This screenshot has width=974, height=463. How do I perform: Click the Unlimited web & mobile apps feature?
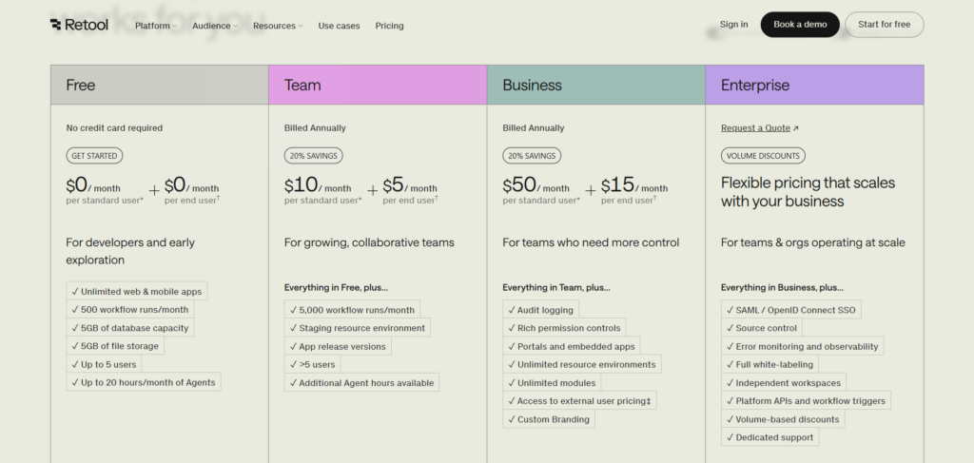point(135,292)
